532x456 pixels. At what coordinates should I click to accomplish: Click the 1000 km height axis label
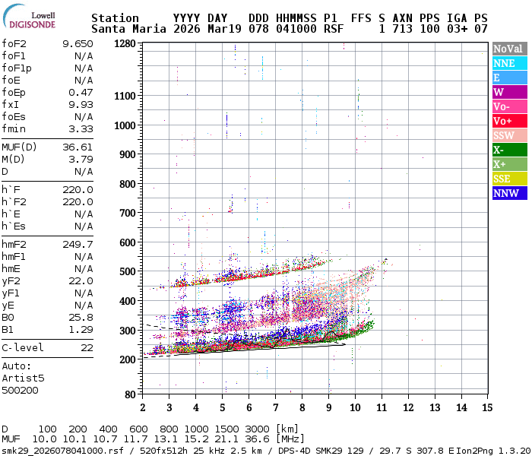click(125, 125)
